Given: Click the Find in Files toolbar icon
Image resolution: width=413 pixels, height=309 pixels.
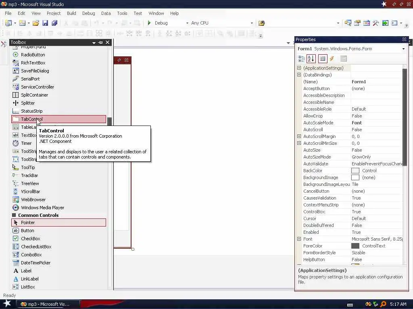Looking at the screenshot, I should click(261, 23).
